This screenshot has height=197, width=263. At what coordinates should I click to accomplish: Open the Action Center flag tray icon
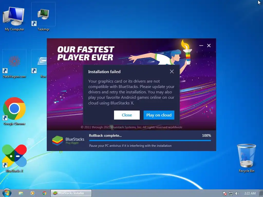tap(224, 193)
